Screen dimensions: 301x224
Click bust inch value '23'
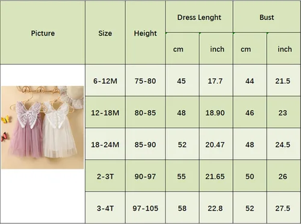click(x=284, y=113)
